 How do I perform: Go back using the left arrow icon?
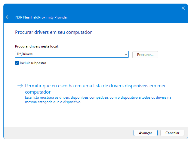click(x=8, y=17)
